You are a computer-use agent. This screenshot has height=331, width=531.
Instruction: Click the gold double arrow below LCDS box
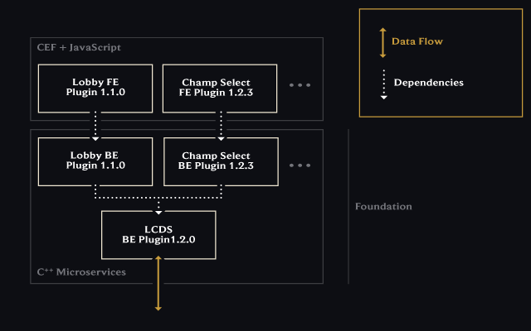click(x=158, y=284)
